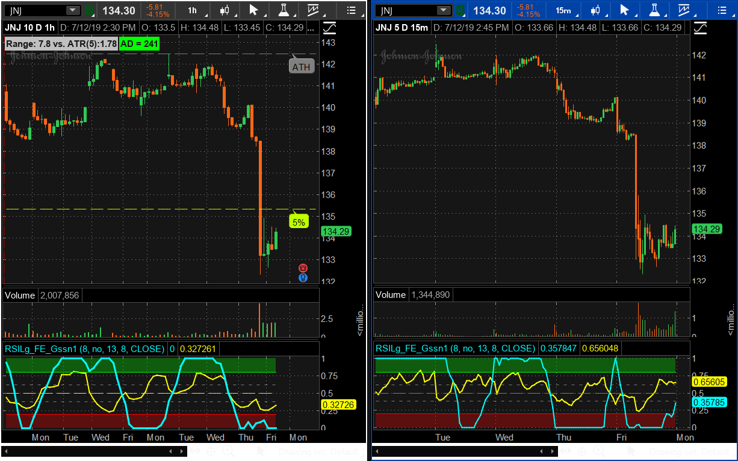
Task: Click the 0.32726 yellow axis tag
Action: click(339, 404)
